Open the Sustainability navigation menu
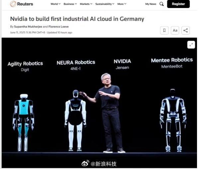 (105, 4)
